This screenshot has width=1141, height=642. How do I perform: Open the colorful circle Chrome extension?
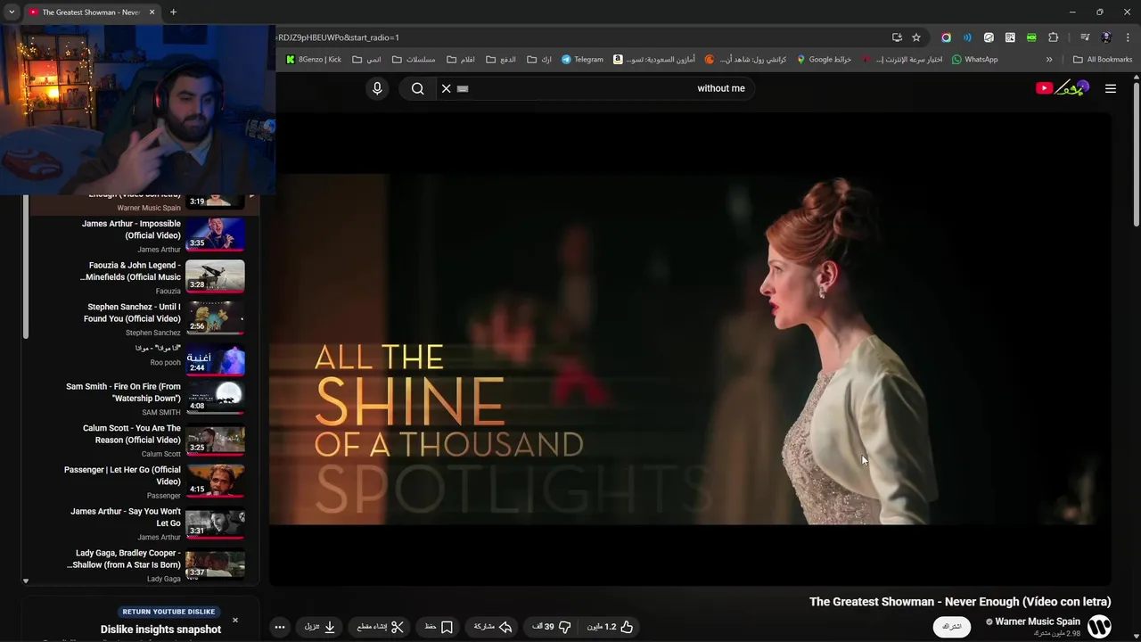coord(946,37)
